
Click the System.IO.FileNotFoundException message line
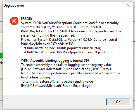point(70,23)
